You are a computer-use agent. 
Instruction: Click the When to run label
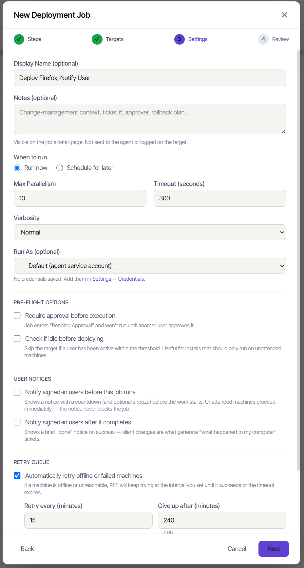(x=30, y=157)
